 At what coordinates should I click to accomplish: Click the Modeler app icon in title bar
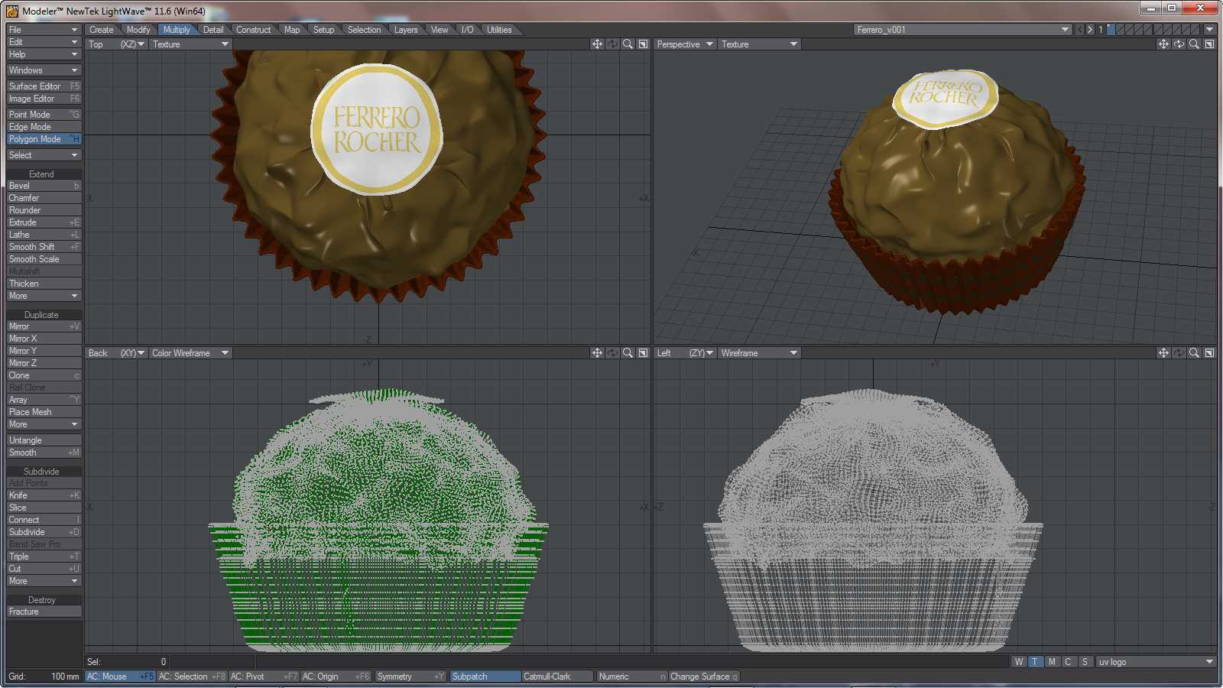point(12,11)
